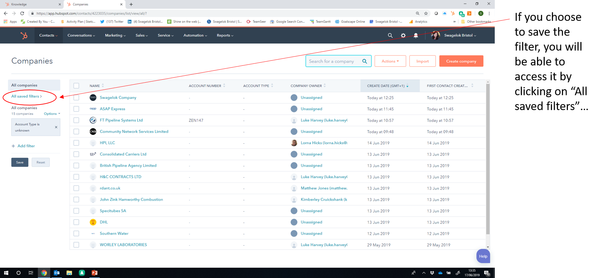
Task: Tick checkbox for HPI, LLC row
Action: [x=76, y=143]
